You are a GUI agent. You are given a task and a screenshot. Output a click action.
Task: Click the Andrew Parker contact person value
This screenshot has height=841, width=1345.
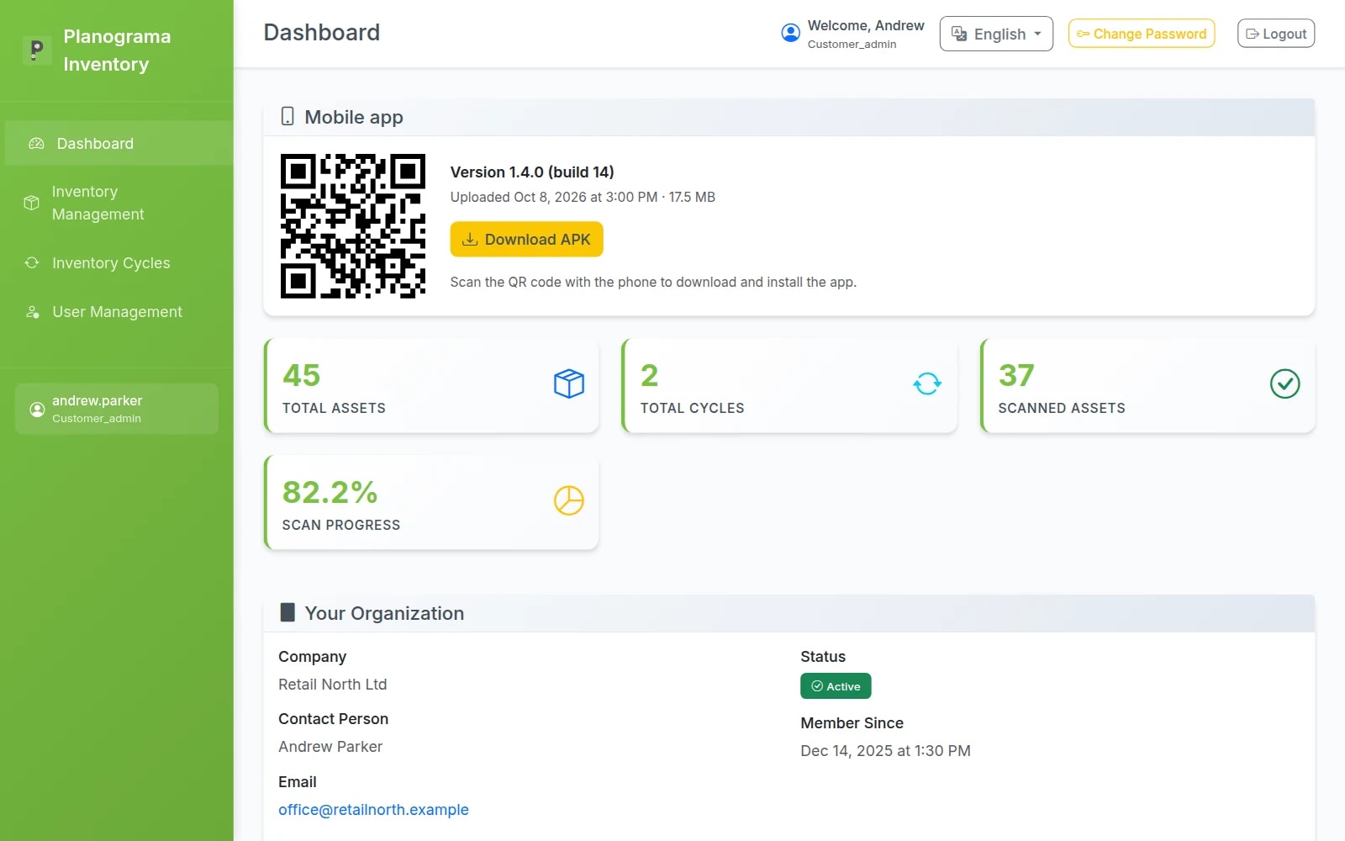pyautogui.click(x=330, y=747)
